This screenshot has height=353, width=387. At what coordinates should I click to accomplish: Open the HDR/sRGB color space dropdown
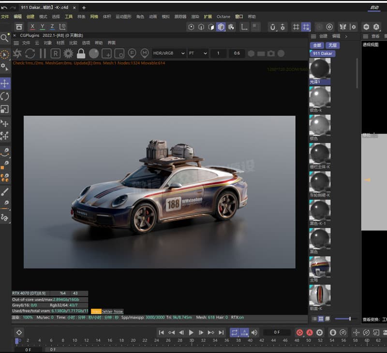click(x=169, y=53)
